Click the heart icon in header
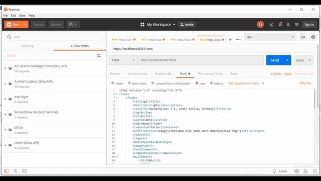This screenshot has width=321, height=181. tap(296, 25)
